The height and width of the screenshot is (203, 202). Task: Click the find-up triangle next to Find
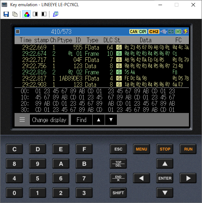pos(98,120)
